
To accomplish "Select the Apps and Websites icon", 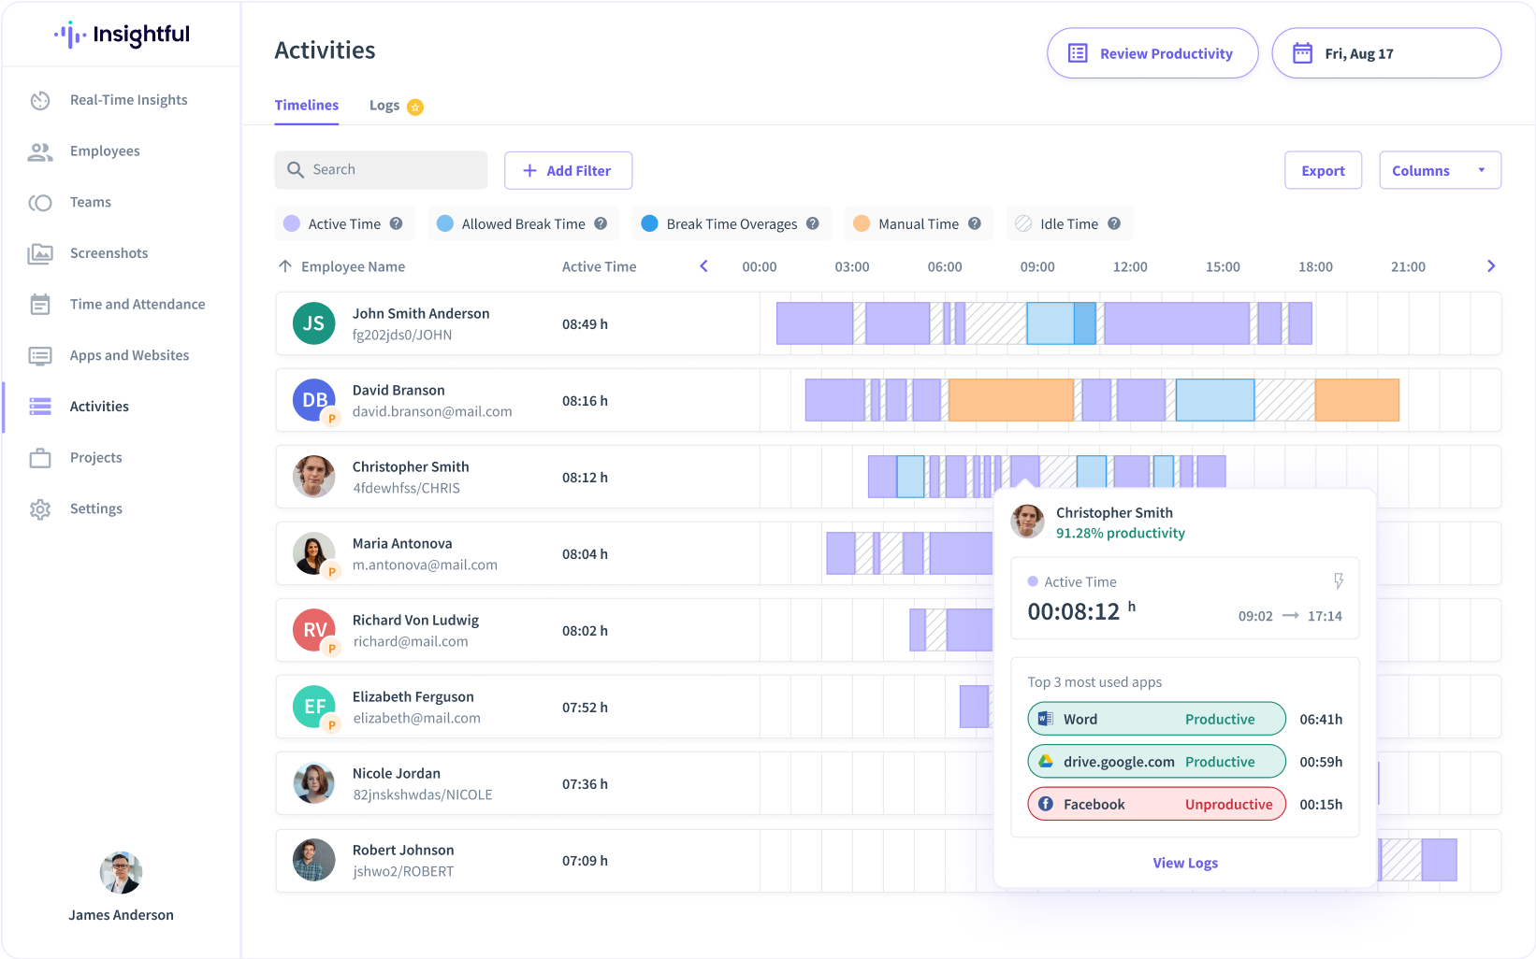I will click(x=39, y=355).
